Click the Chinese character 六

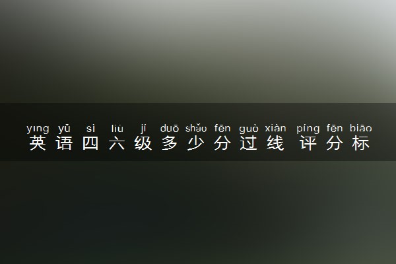click(117, 143)
